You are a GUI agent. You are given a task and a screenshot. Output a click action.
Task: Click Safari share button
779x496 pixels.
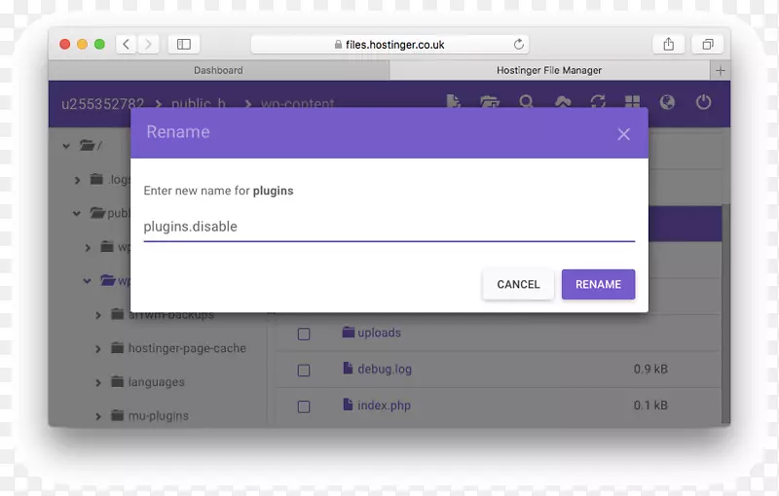(x=669, y=44)
